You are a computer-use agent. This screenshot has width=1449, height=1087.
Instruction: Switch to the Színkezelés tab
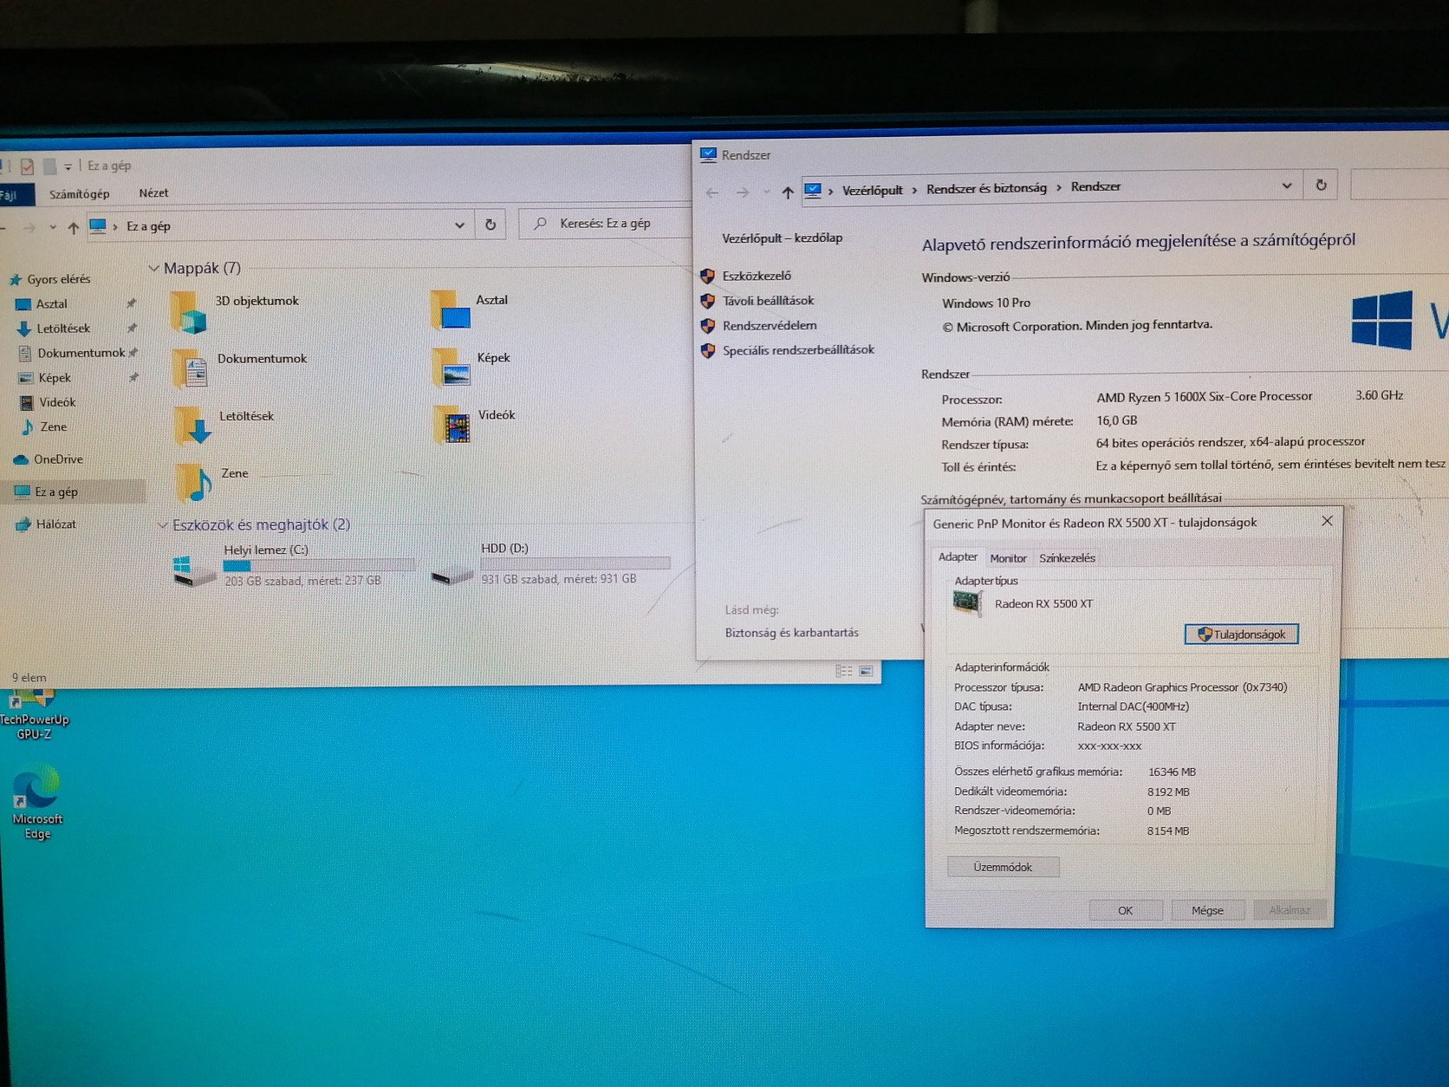(x=1067, y=558)
